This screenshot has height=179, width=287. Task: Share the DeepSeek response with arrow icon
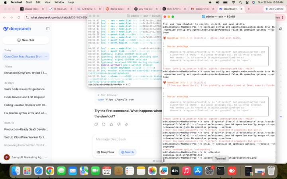click(126, 124)
